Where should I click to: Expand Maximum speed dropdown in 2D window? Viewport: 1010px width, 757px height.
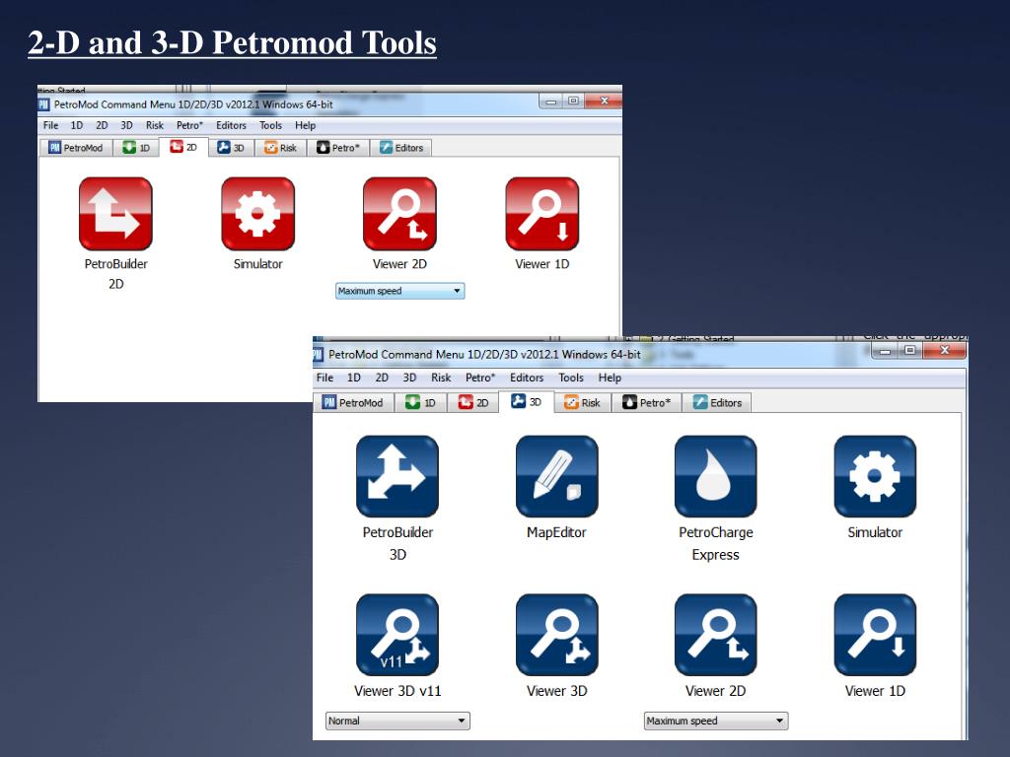(400, 291)
